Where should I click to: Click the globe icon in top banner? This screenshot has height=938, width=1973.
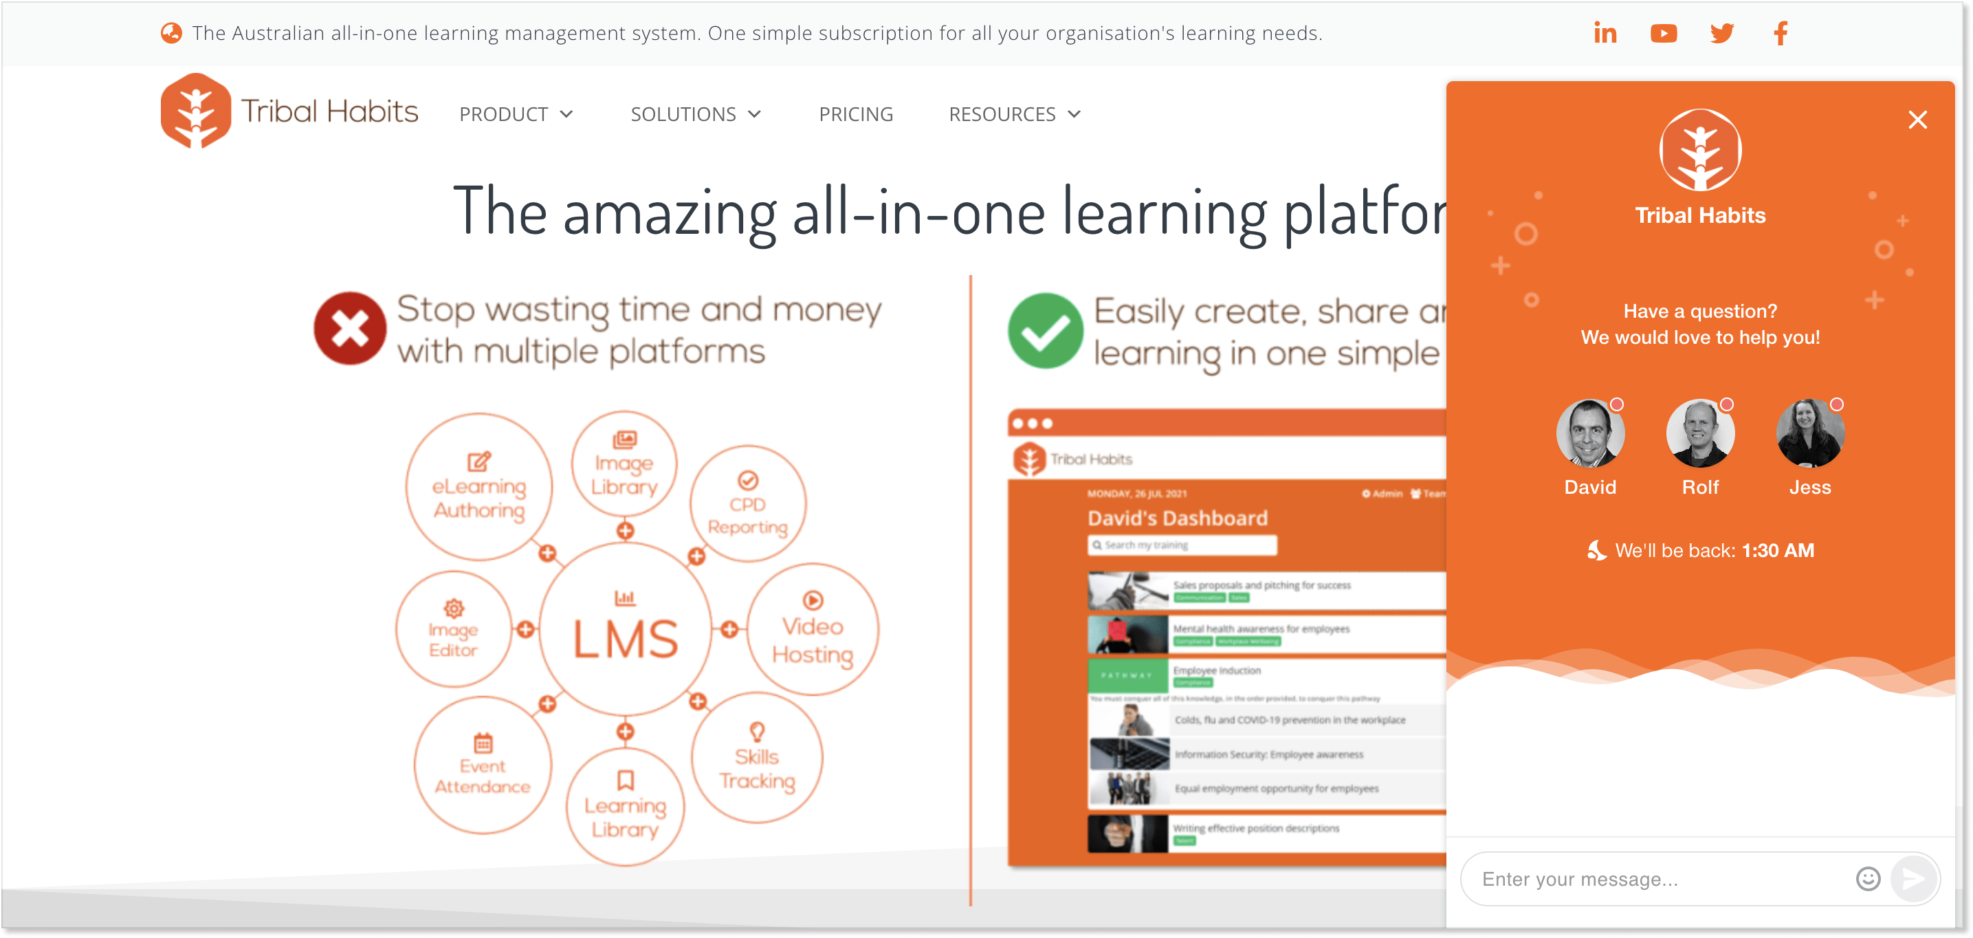pyautogui.click(x=170, y=33)
